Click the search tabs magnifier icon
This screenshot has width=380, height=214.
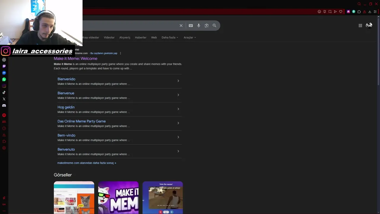coord(359,4)
